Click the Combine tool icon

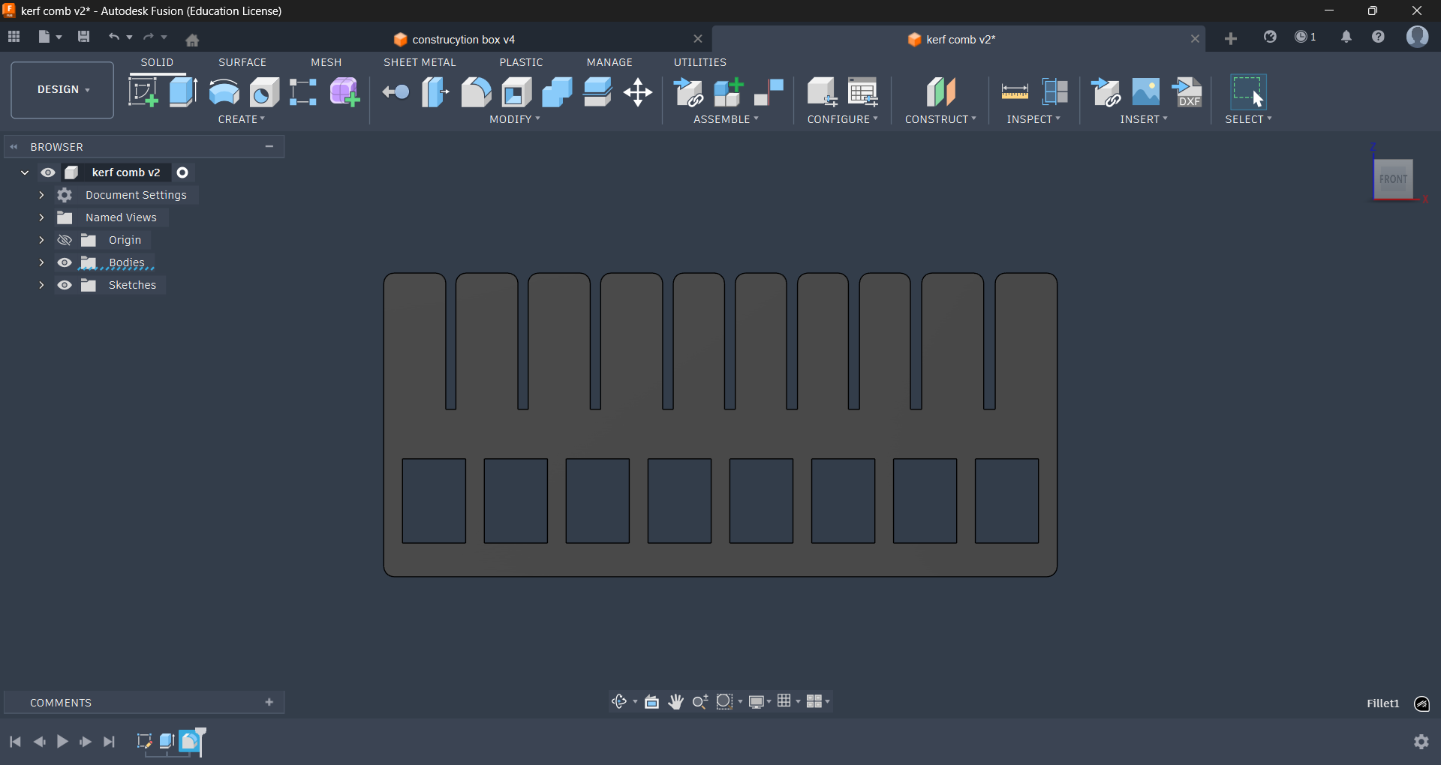click(x=557, y=92)
